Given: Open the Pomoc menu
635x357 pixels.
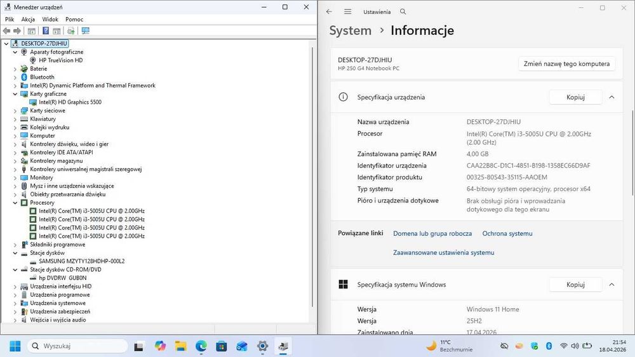Looking at the screenshot, I should click(74, 19).
